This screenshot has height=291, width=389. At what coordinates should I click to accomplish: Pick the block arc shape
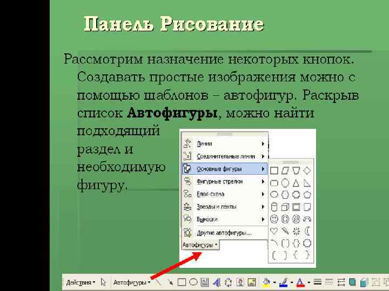(x=307, y=219)
